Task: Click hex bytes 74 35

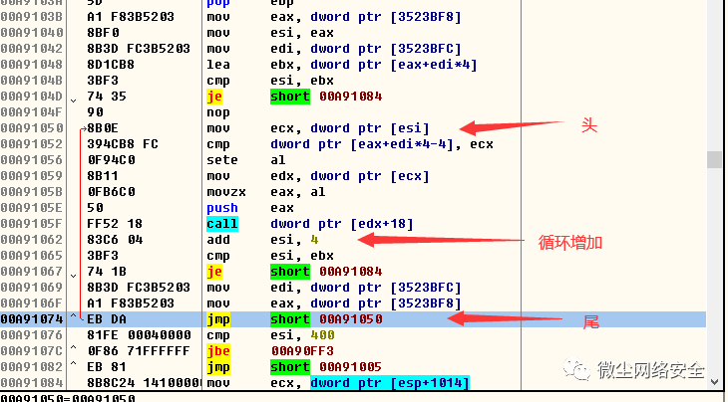Action: (x=107, y=97)
